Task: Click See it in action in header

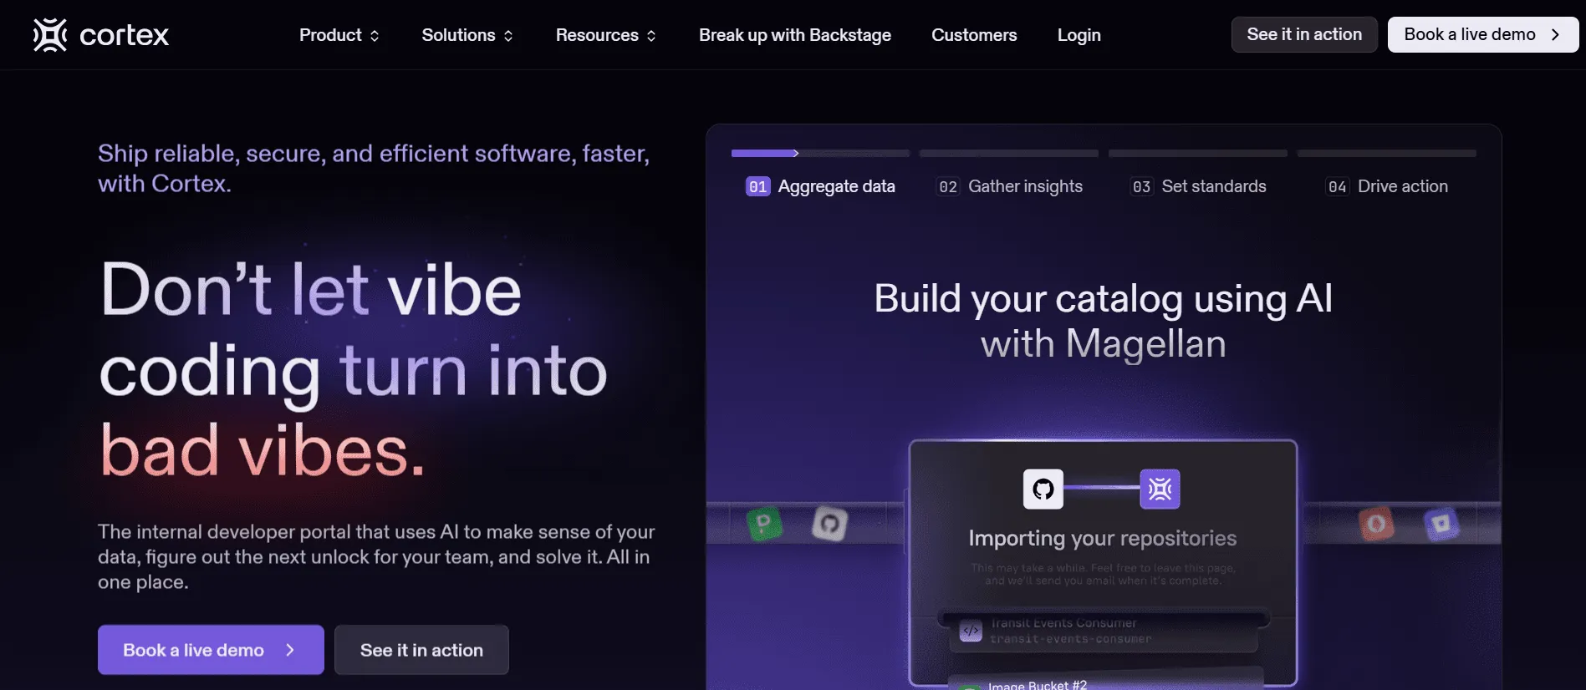Action: (1304, 34)
